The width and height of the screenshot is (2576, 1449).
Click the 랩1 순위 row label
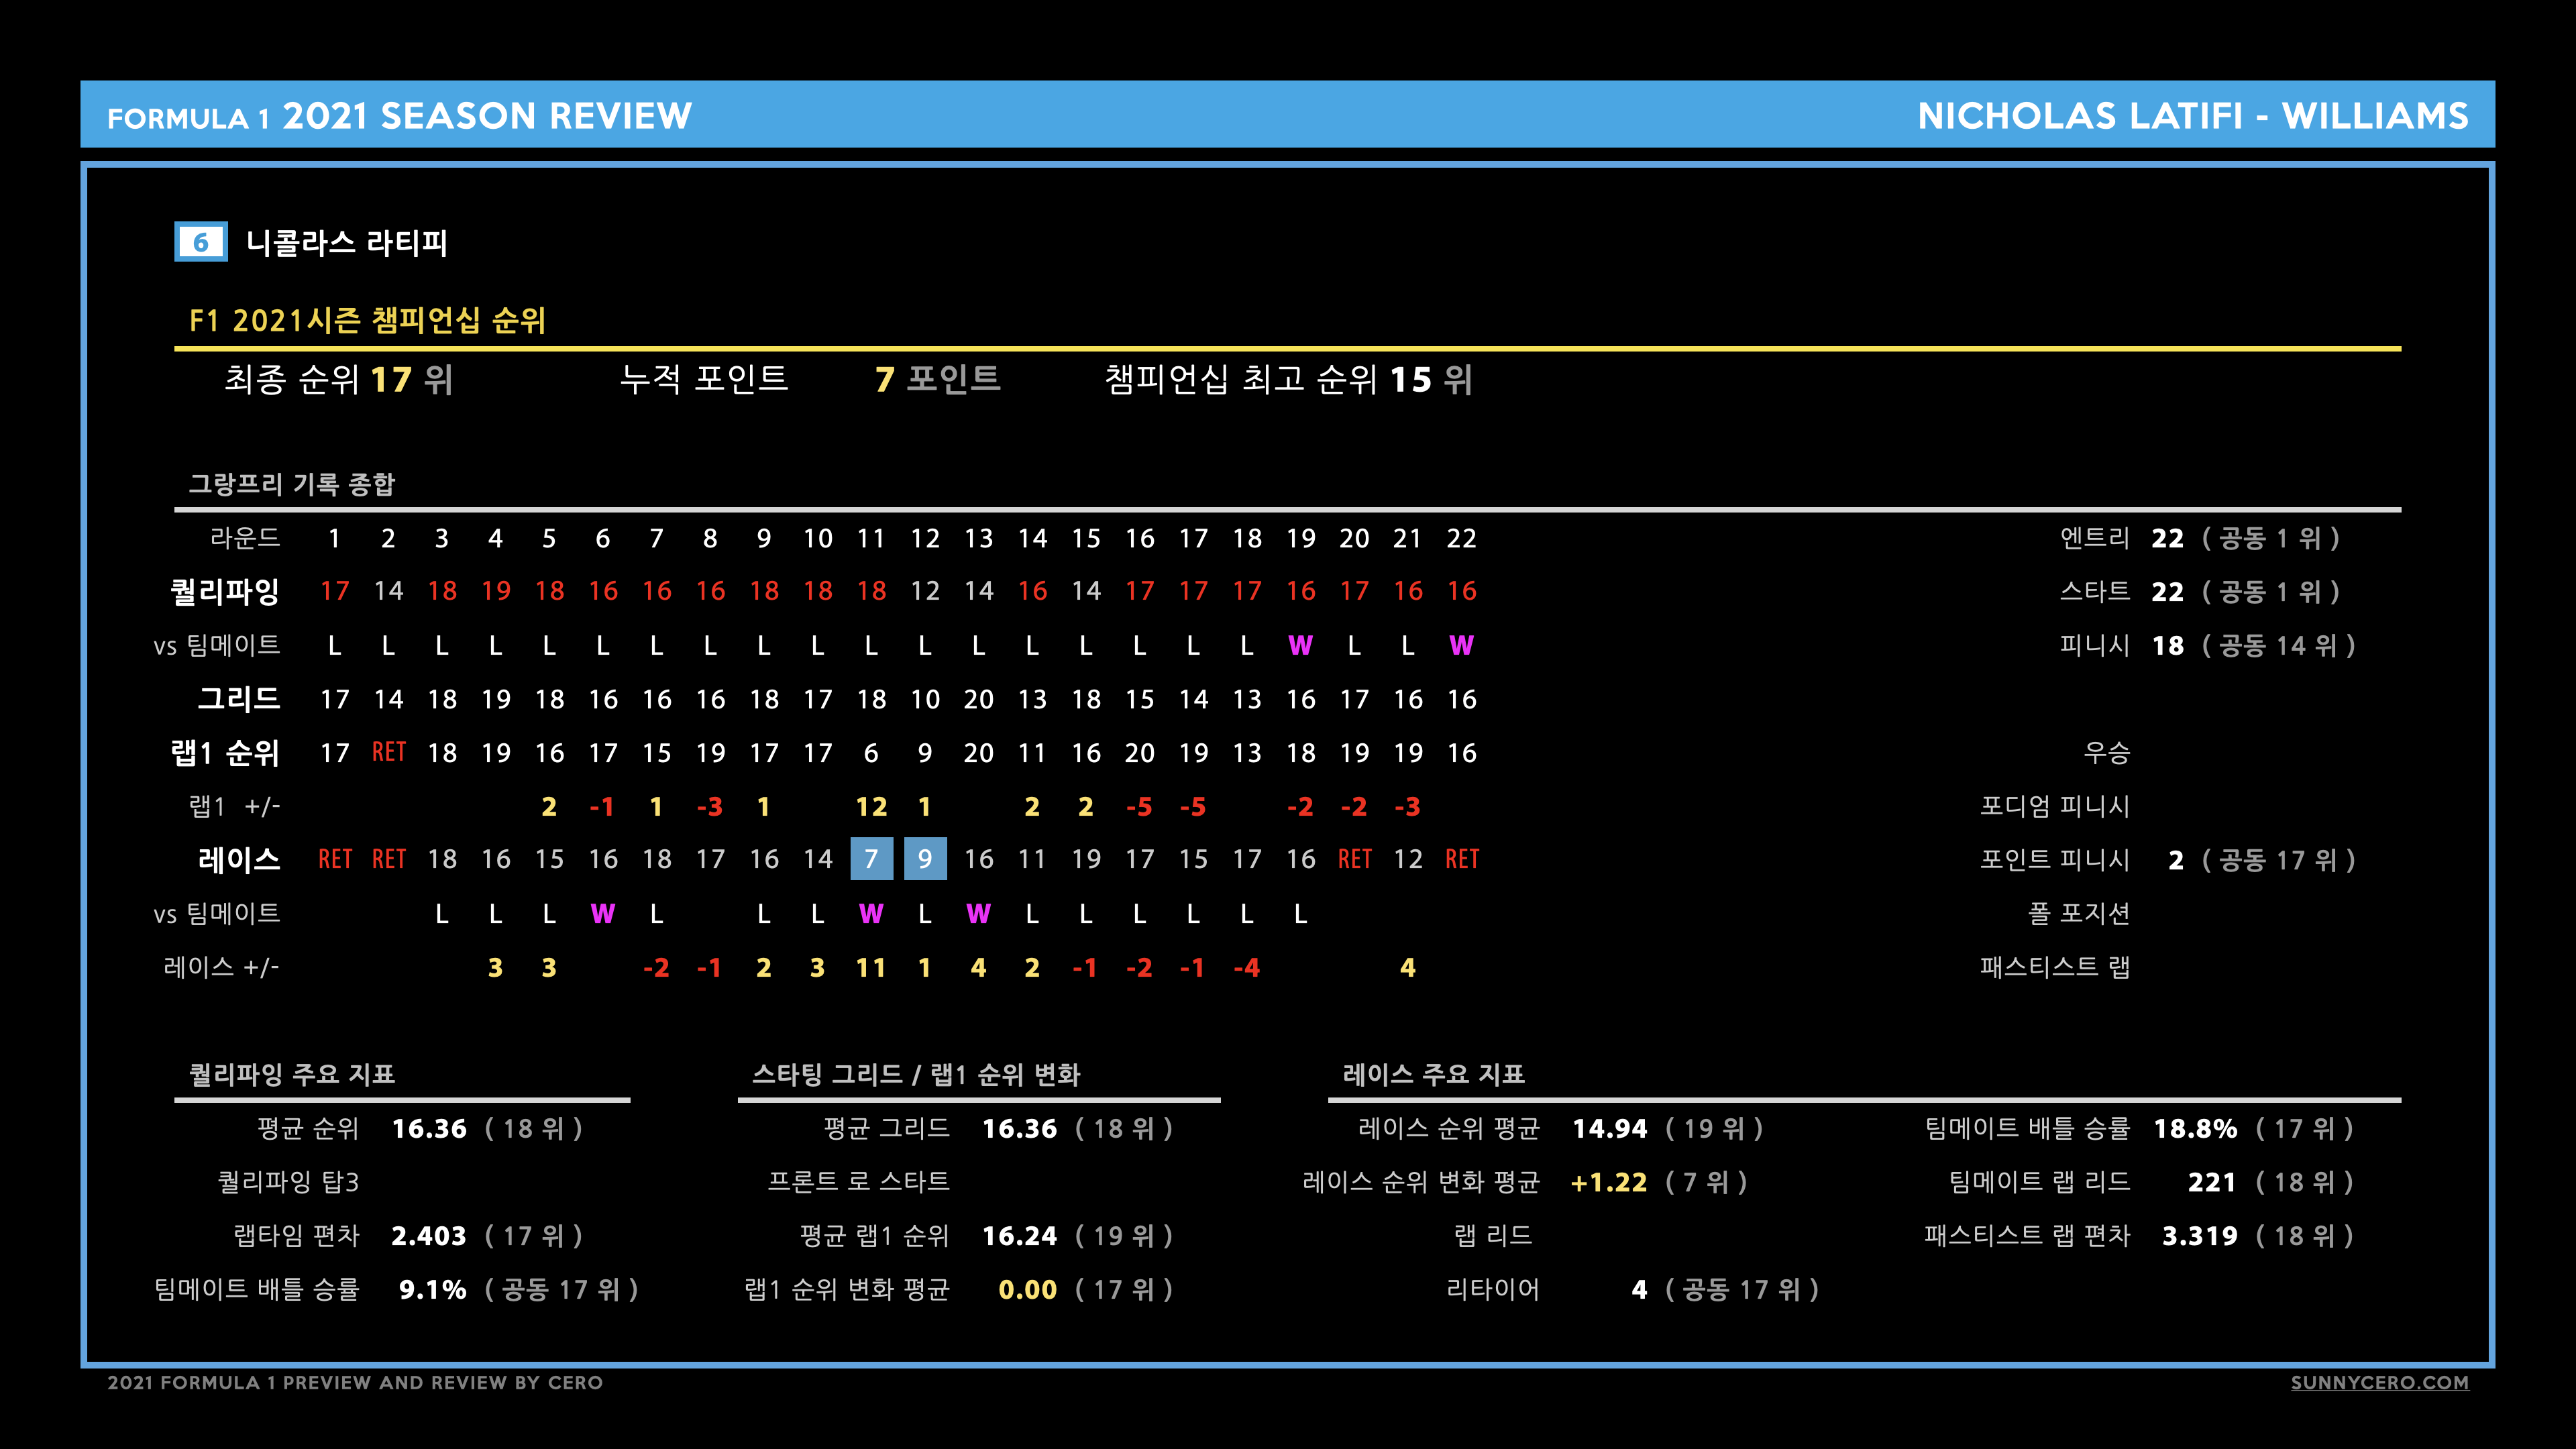[225, 752]
